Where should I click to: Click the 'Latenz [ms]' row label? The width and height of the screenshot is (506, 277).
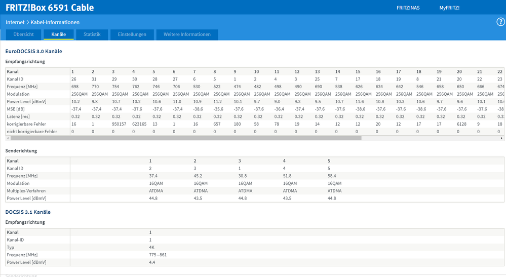18,116
